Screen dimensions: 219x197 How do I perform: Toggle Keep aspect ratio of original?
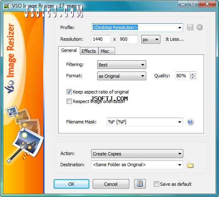(x=69, y=92)
